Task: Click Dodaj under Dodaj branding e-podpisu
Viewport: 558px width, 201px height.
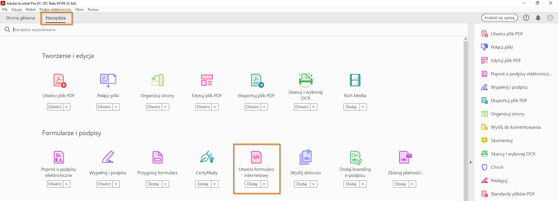Action: click(x=351, y=184)
